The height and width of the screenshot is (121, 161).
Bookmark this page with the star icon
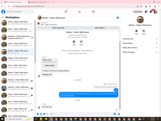point(141,6)
